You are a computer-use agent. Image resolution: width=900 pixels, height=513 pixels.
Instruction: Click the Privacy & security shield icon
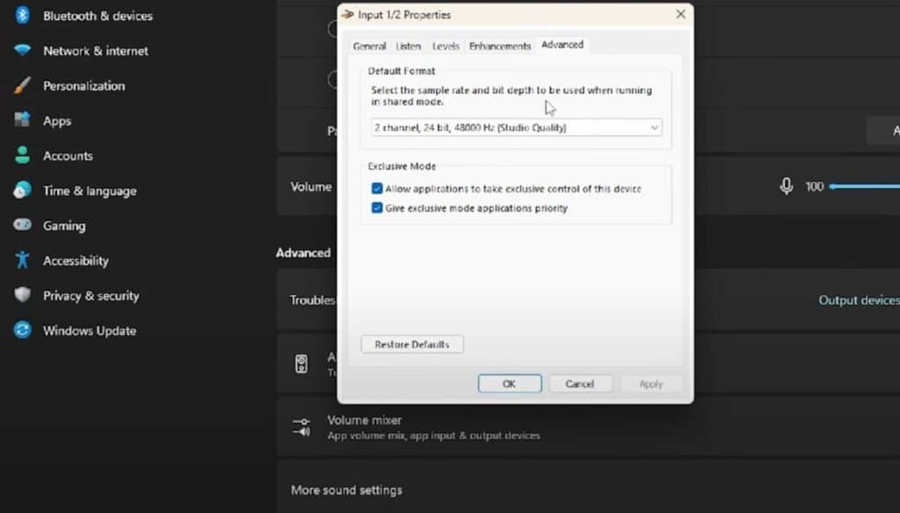click(x=22, y=295)
